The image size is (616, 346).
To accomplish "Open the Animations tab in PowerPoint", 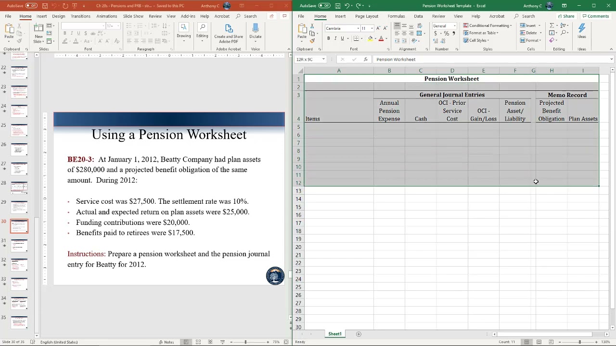I will click(106, 16).
